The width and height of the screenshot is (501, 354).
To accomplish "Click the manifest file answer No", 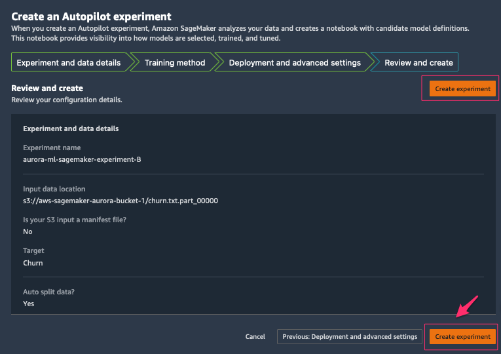I will (28, 231).
